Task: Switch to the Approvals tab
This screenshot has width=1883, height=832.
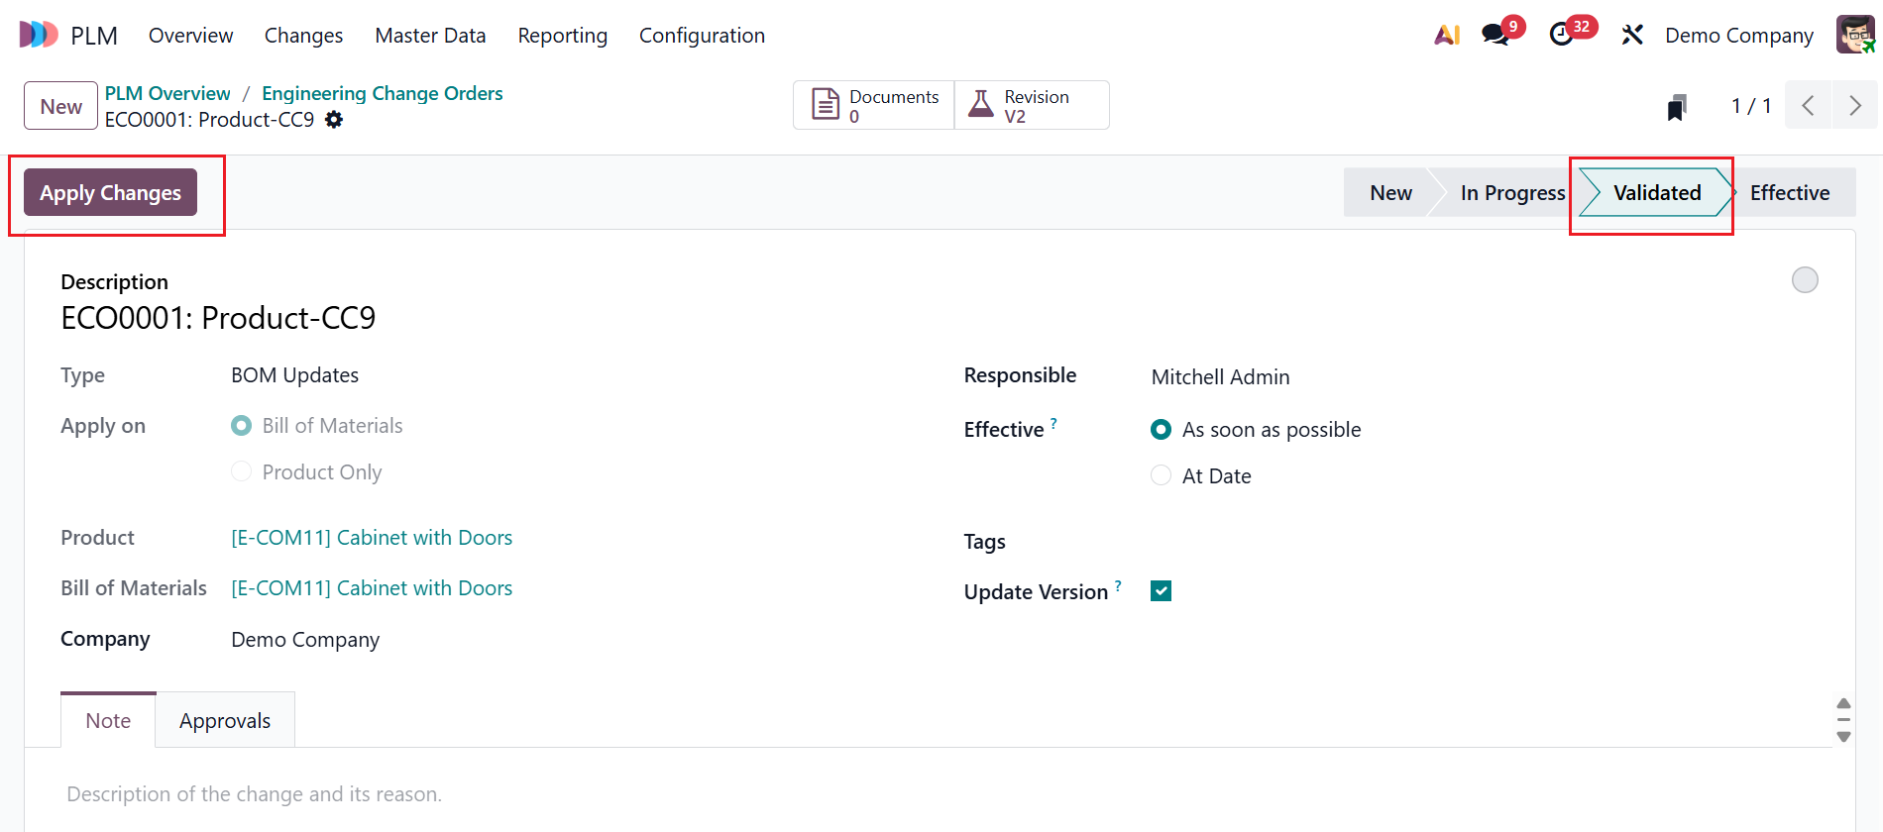Action: 225,721
